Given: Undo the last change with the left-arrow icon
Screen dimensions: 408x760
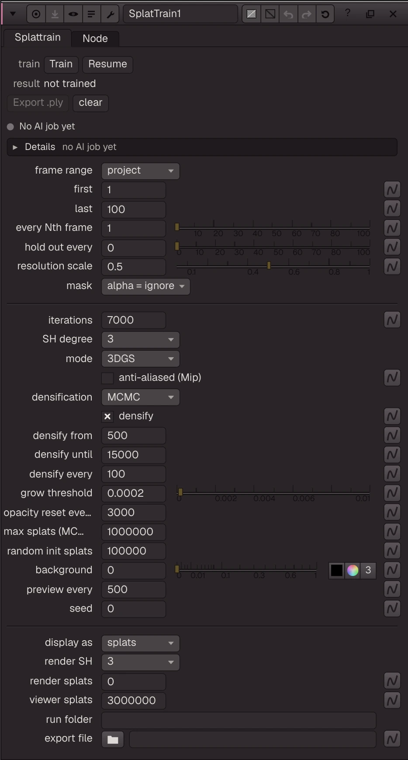Looking at the screenshot, I should 288,14.
